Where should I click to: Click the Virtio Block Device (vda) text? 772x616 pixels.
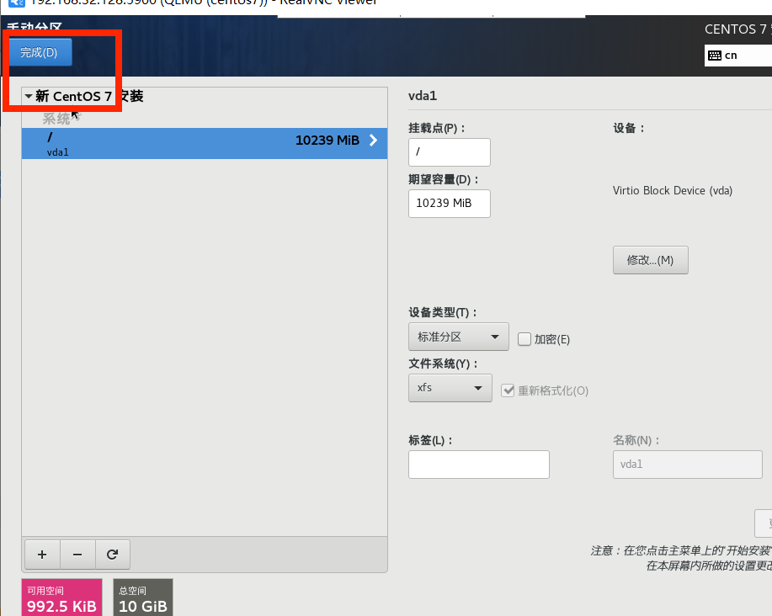click(673, 191)
